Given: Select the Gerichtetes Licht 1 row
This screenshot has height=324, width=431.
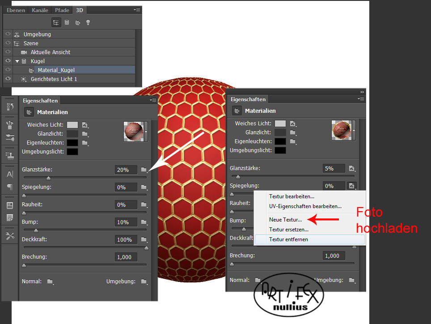Looking at the screenshot, I should coord(69,79).
